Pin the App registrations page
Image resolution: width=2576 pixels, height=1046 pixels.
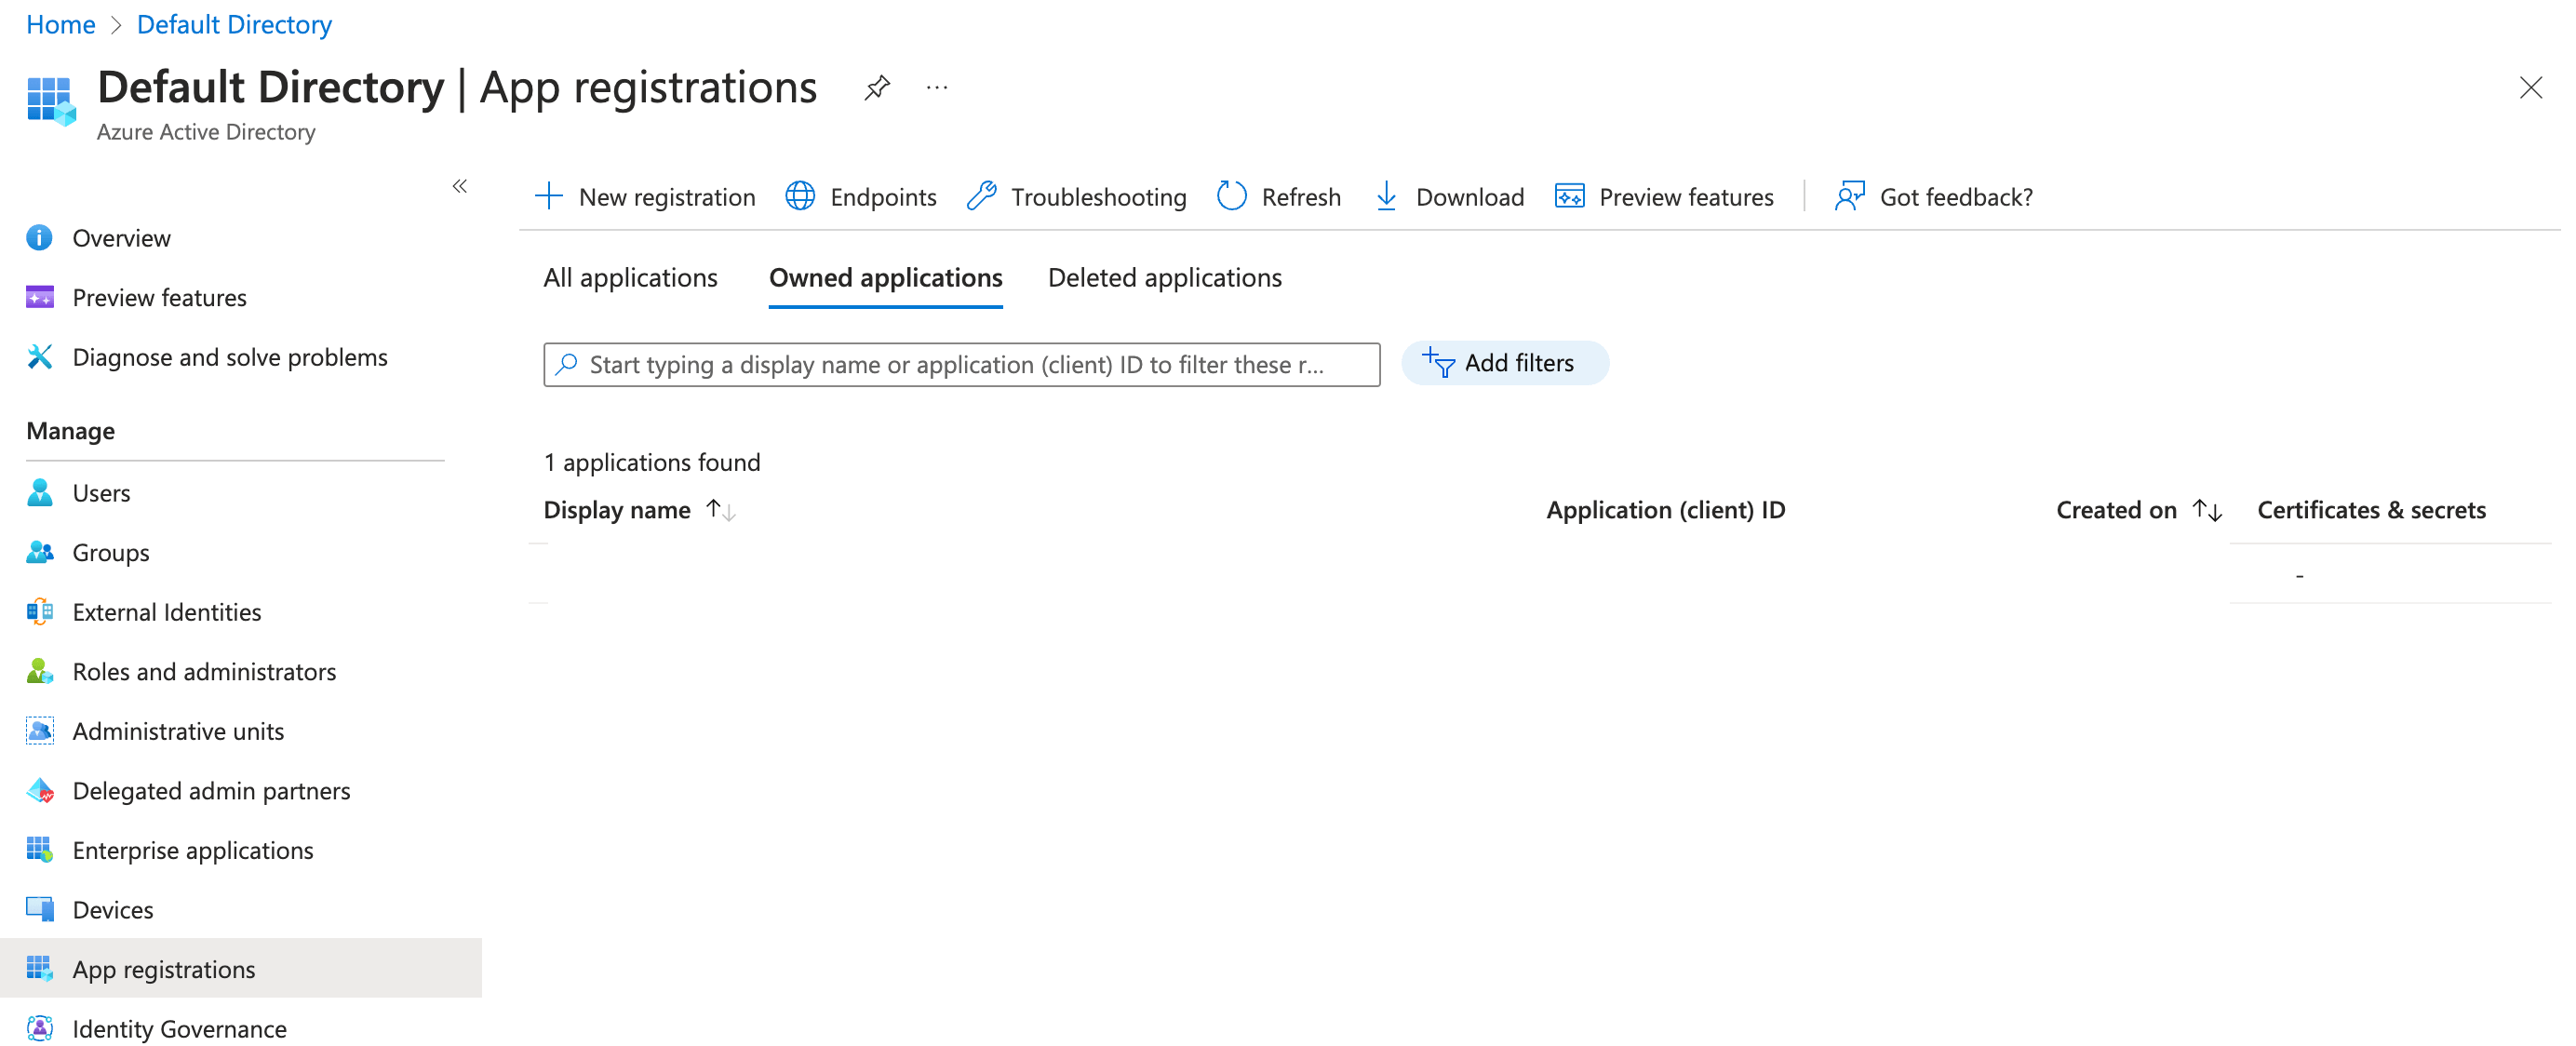pos(876,88)
